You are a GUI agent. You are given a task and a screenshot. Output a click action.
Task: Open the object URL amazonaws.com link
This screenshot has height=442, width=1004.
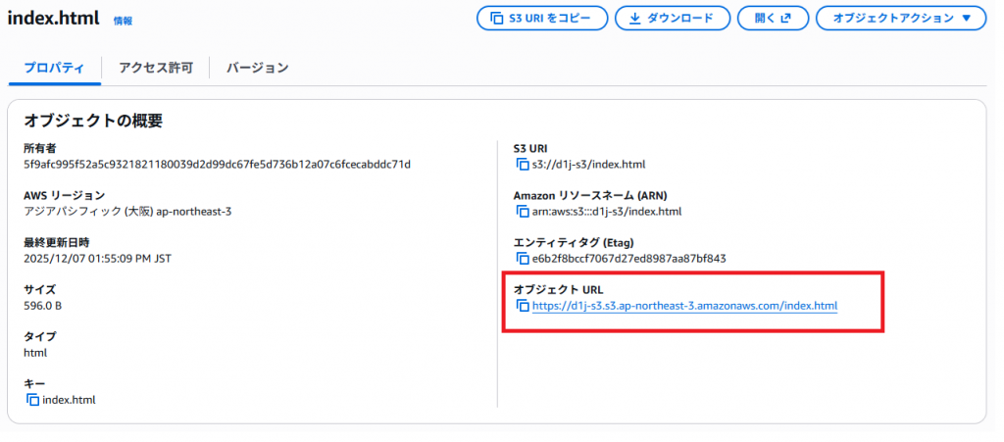684,306
